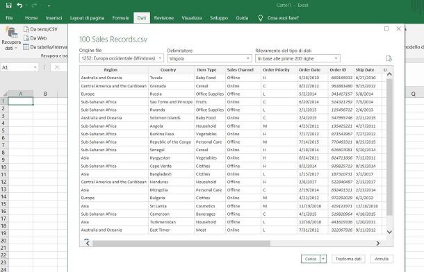Click the Cosmetics item type cell
Image resolution: width=424 pixels, height=272 pixels.
click(x=210, y=206)
